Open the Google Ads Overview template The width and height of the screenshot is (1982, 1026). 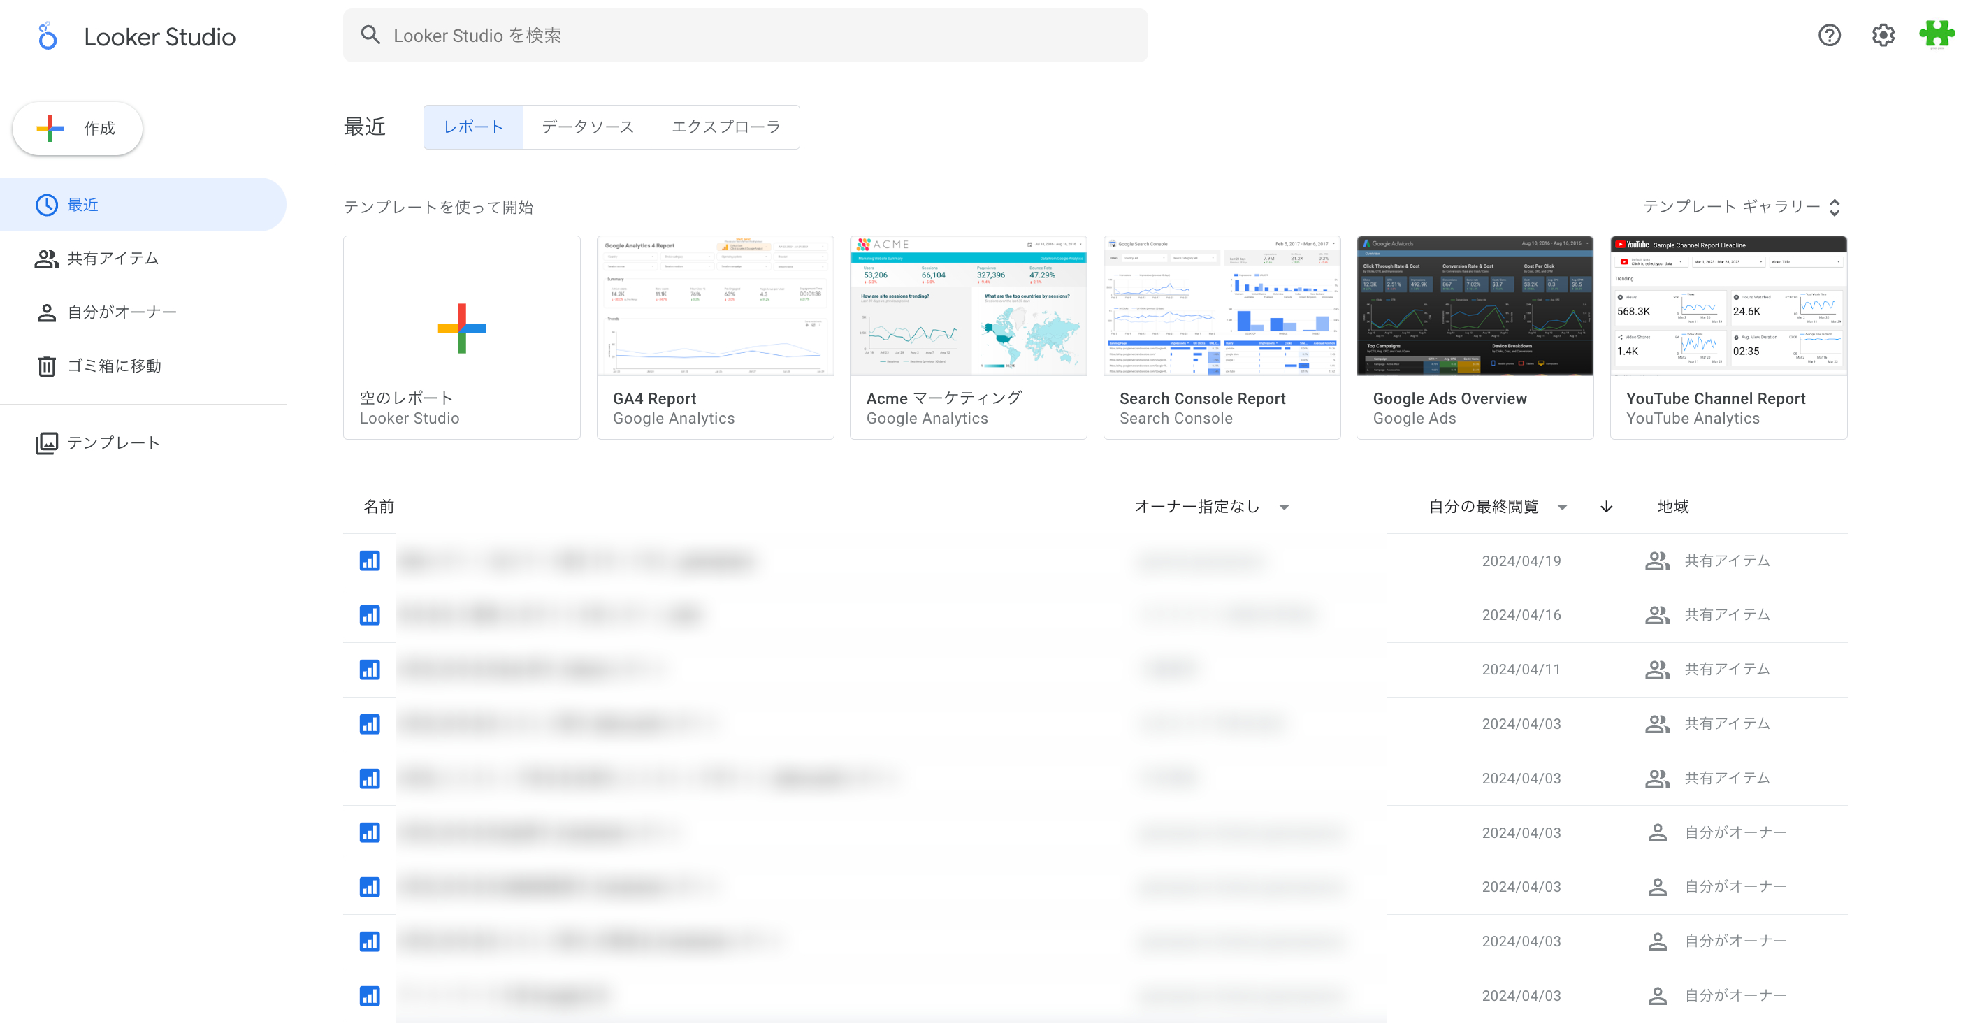[x=1475, y=338]
